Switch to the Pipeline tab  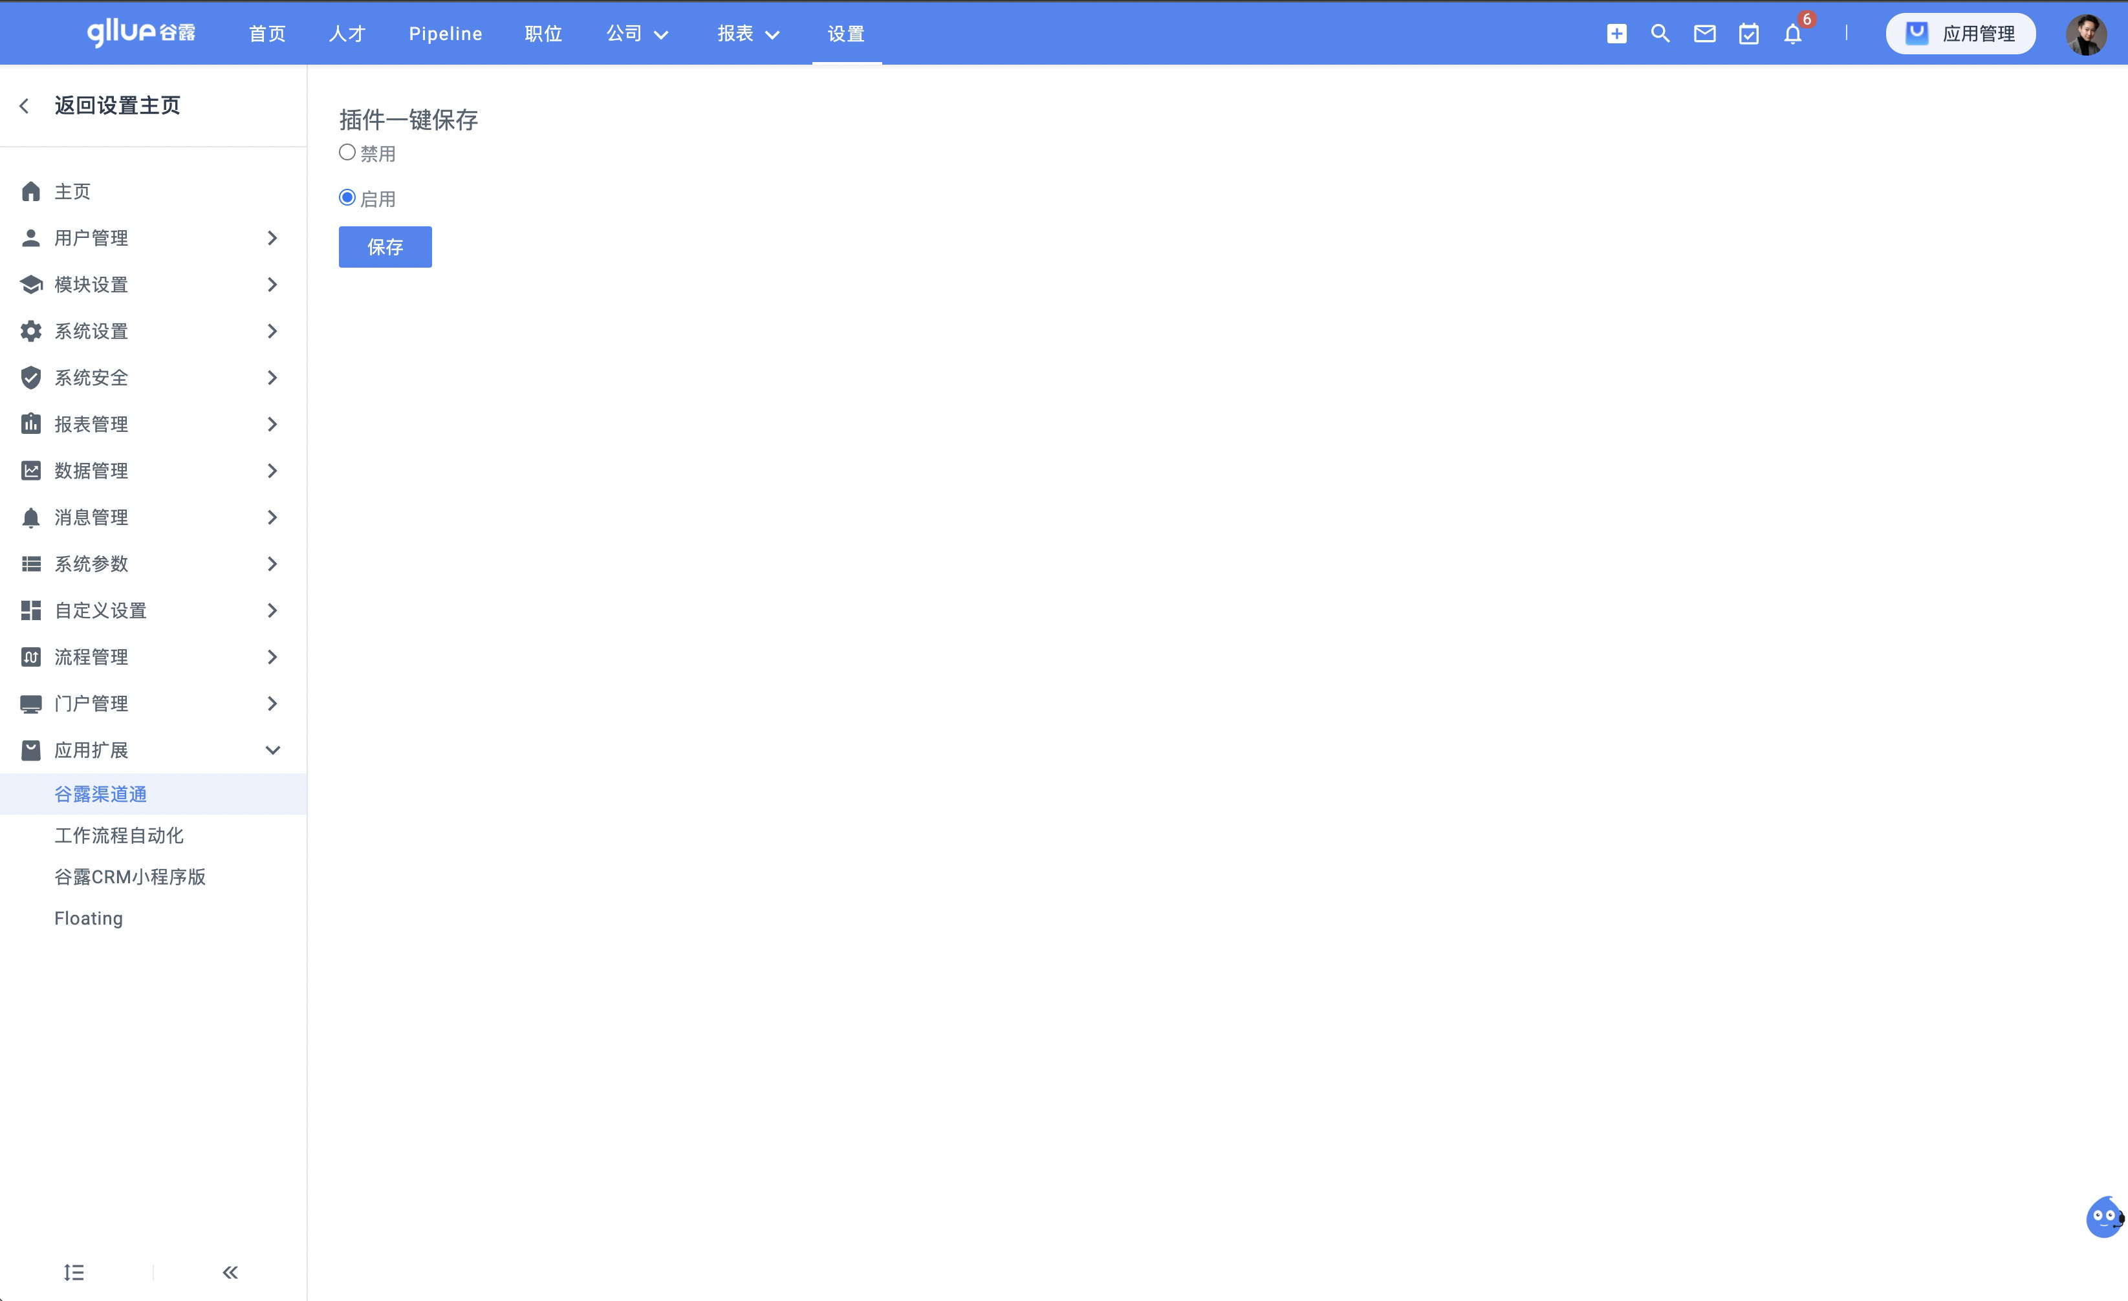446,34
